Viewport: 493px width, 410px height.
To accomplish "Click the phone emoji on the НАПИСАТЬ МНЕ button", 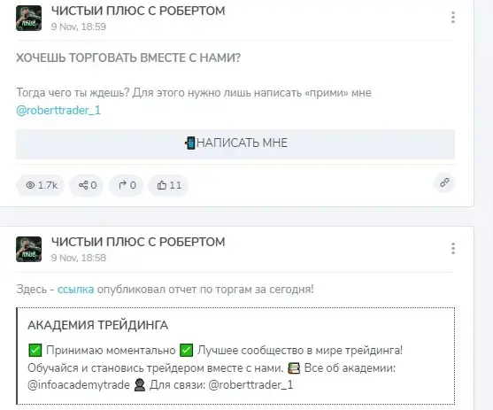I will [x=190, y=143].
